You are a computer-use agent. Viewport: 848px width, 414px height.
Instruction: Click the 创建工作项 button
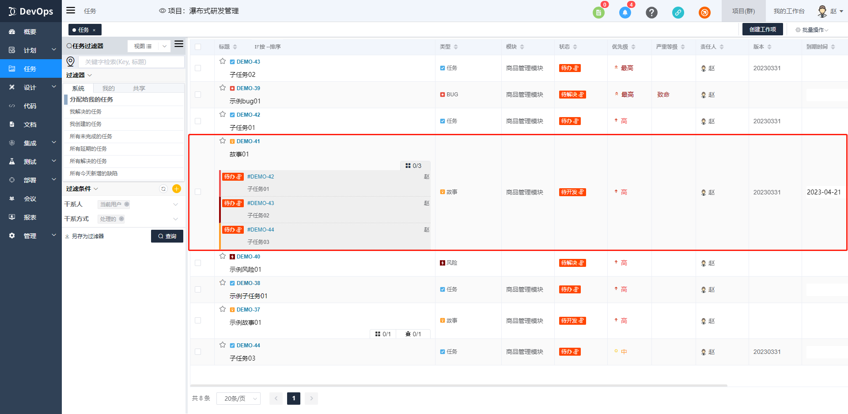[762, 30]
